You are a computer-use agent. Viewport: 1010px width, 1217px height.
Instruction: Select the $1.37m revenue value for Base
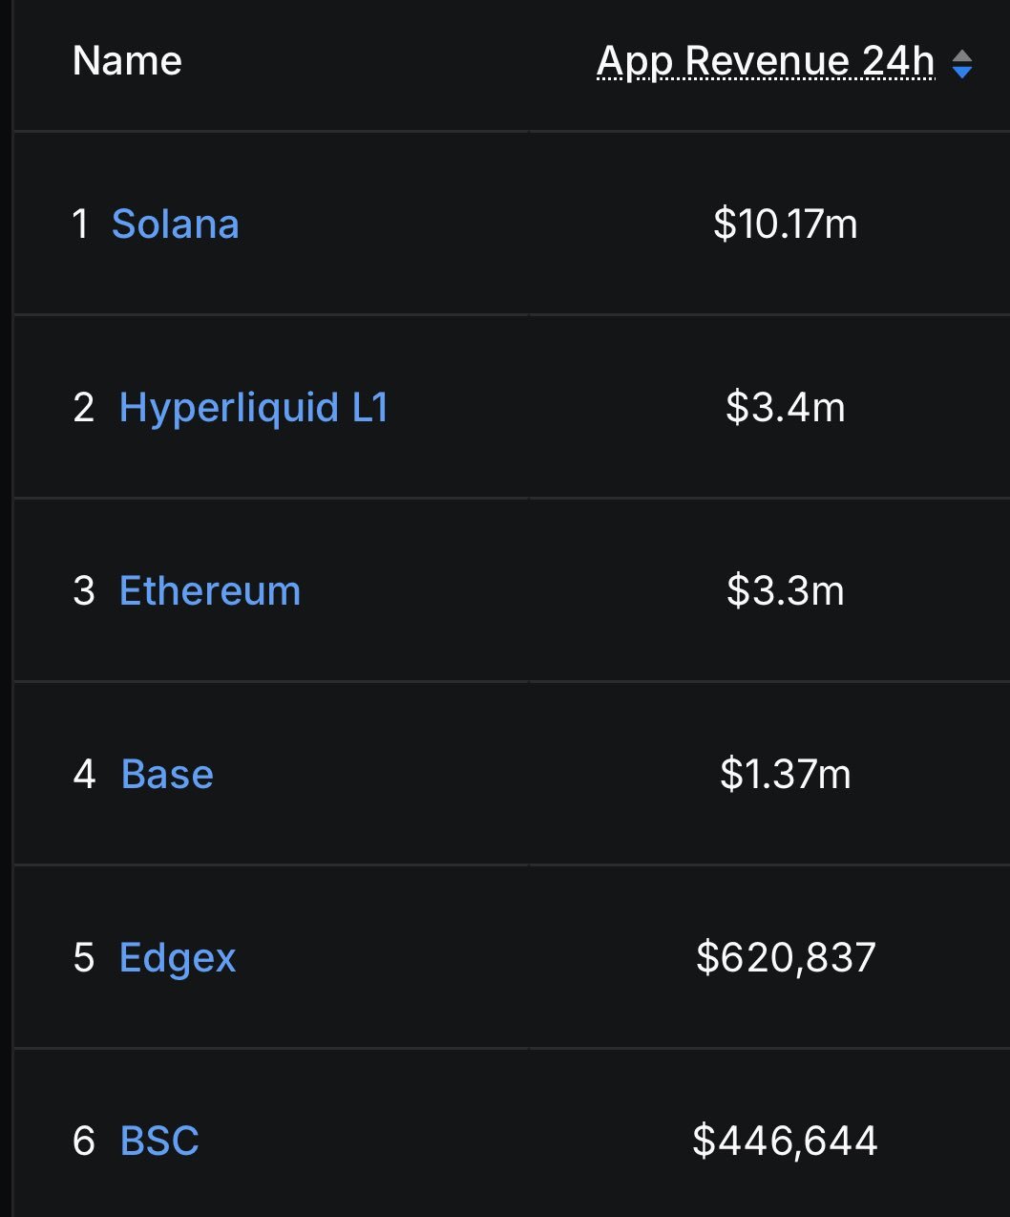click(787, 774)
